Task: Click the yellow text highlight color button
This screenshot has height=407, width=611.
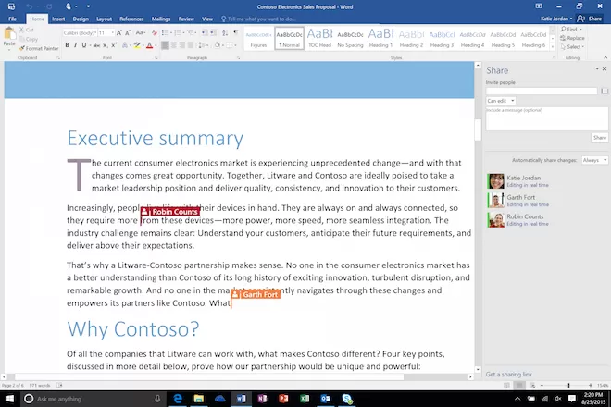Action: pos(137,45)
